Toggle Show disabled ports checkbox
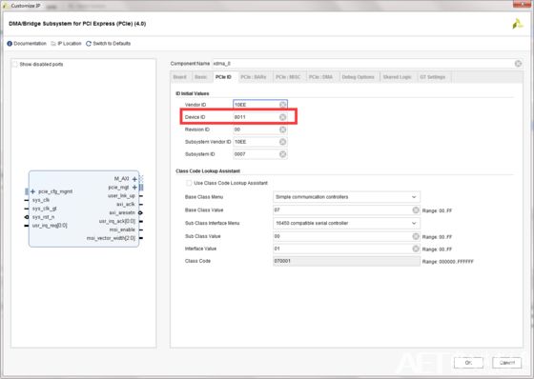534x379 pixels. [x=15, y=65]
